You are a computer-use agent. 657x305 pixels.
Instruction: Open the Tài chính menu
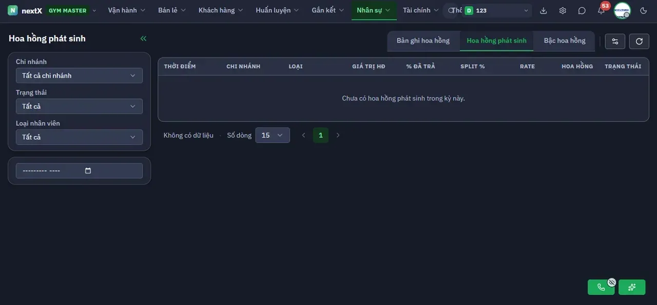tap(421, 10)
